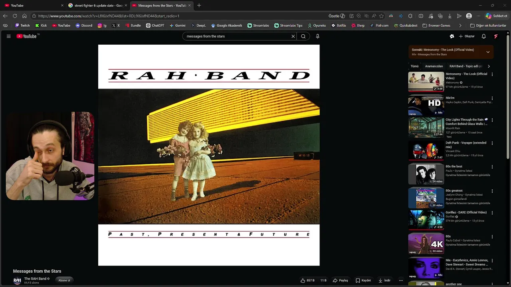Open options menu for Daft Punk - Voyager
511x287 pixels.
tap(492, 143)
